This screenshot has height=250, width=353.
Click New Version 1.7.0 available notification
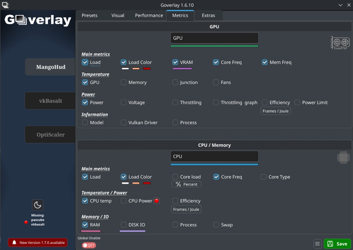[x=38, y=243]
